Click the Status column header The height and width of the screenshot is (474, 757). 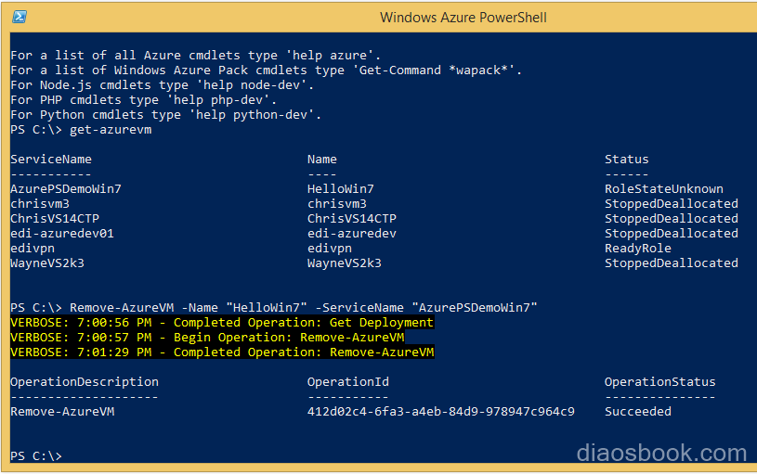pyautogui.click(x=627, y=160)
